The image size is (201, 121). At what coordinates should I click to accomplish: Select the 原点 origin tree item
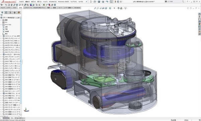[x=6, y=34]
